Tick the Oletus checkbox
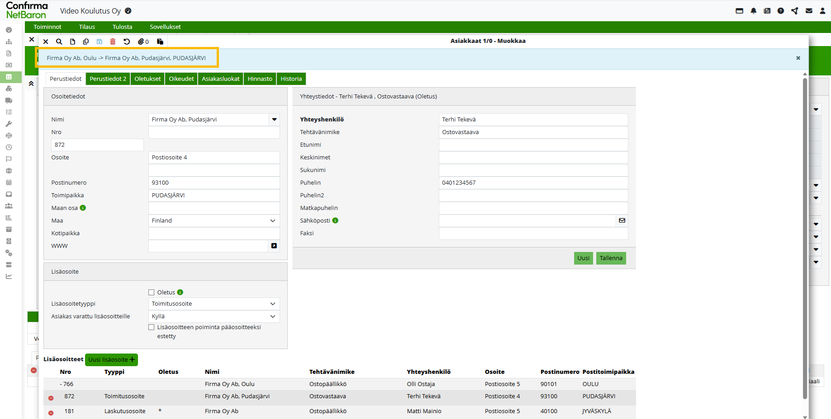This screenshot has height=419, width=831. pyautogui.click(x=152, y=292)
